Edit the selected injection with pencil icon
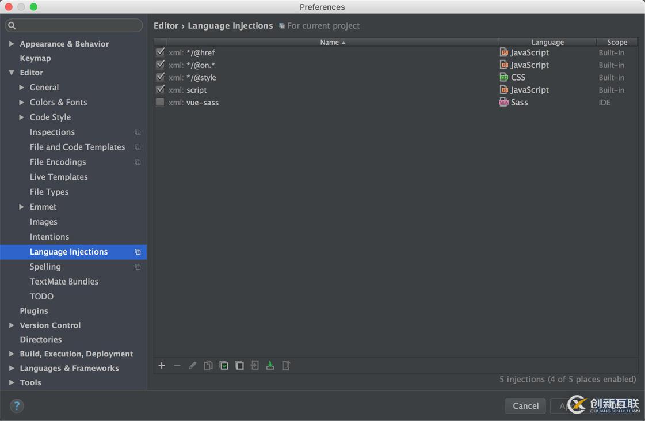The height and width of the screenshot is (421, 645). point(193,365)
